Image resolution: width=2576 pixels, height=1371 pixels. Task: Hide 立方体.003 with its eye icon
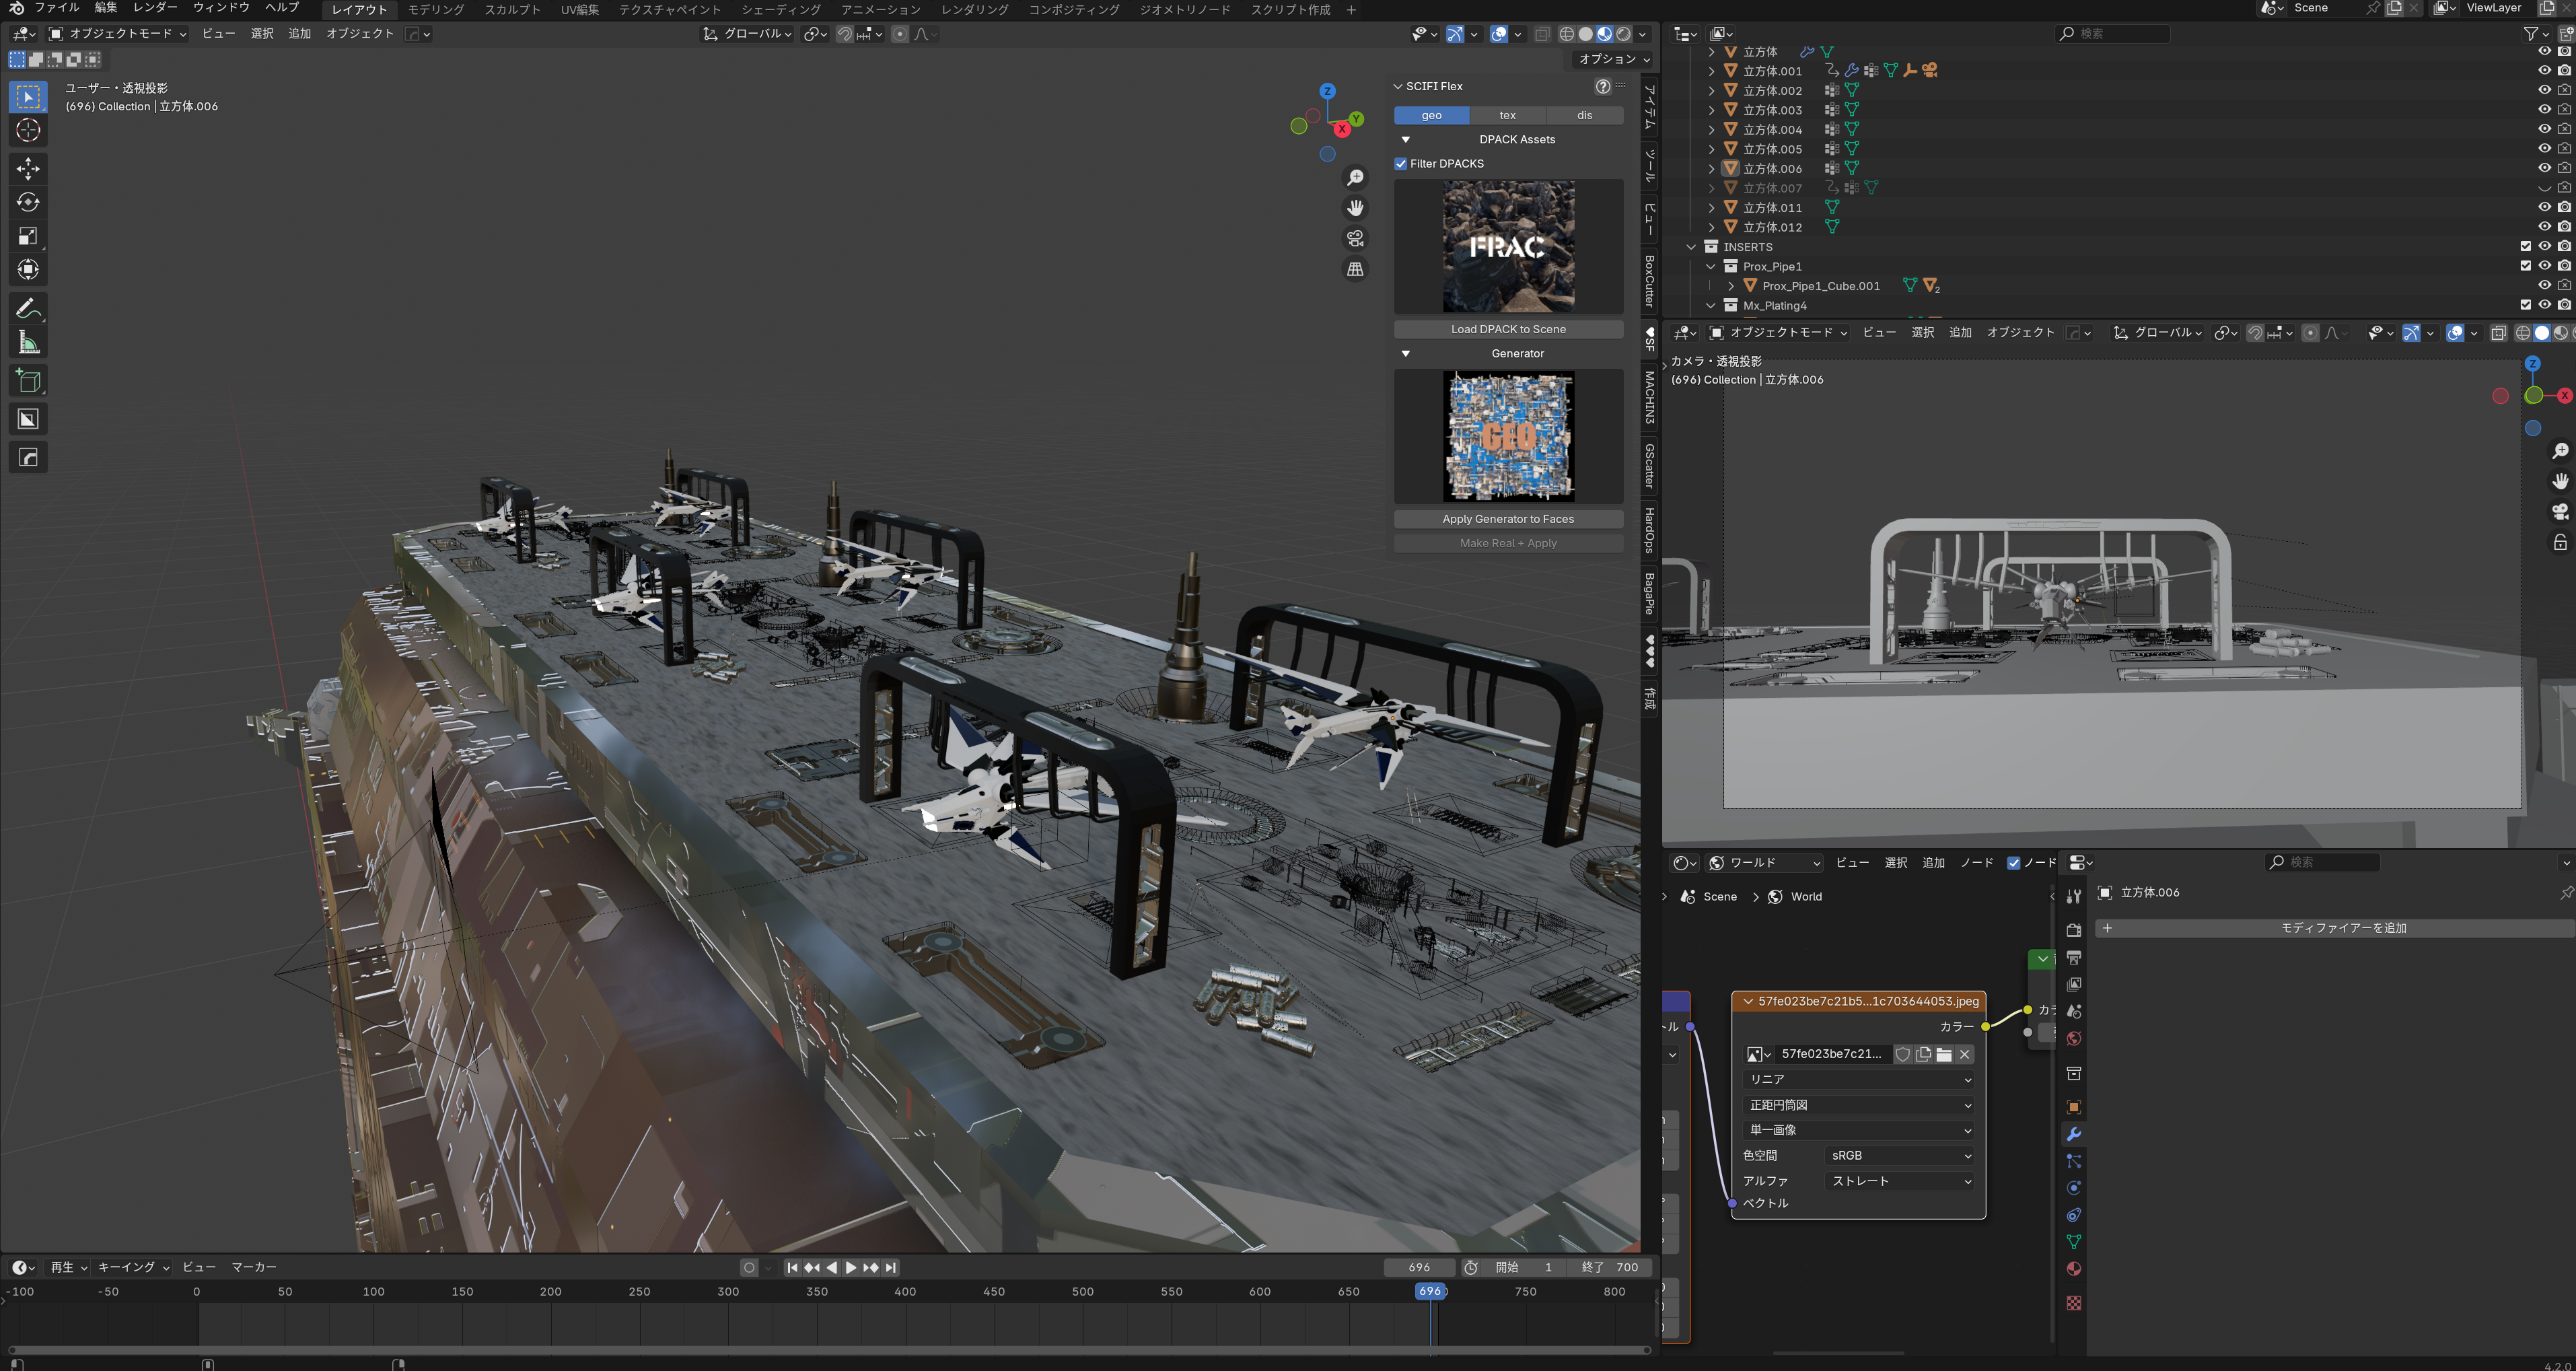pos(2544,110)
